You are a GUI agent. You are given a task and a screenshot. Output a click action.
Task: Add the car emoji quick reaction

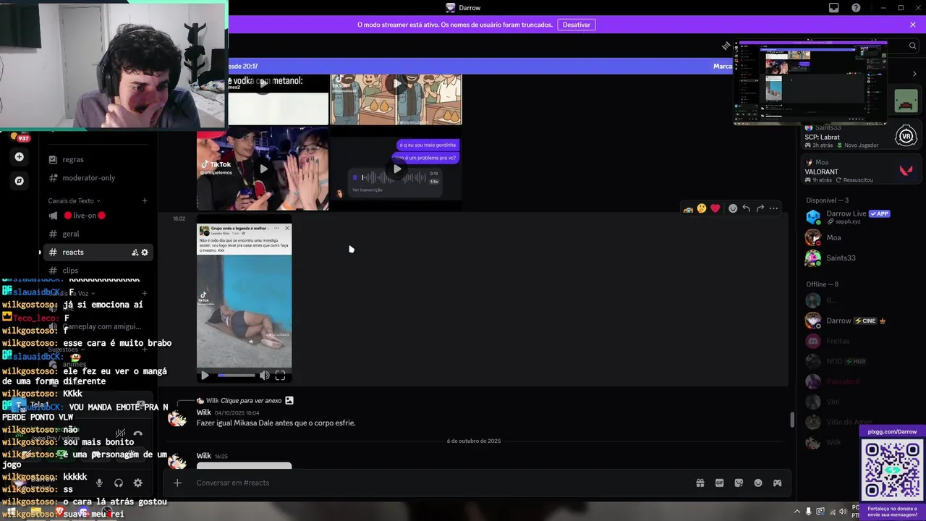click(688, 208)
